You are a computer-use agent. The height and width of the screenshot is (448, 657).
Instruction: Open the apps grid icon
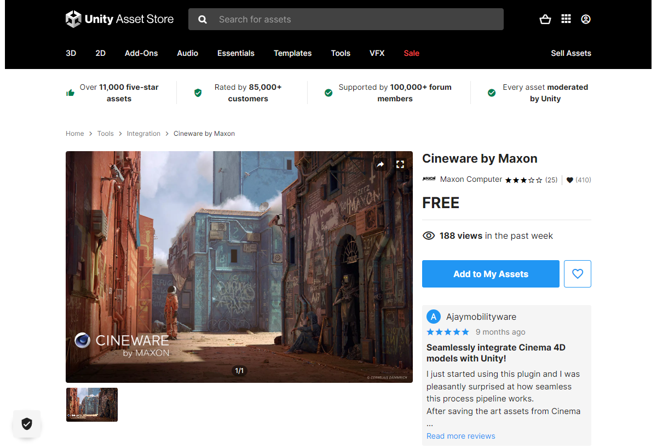[x=566, y=19]
